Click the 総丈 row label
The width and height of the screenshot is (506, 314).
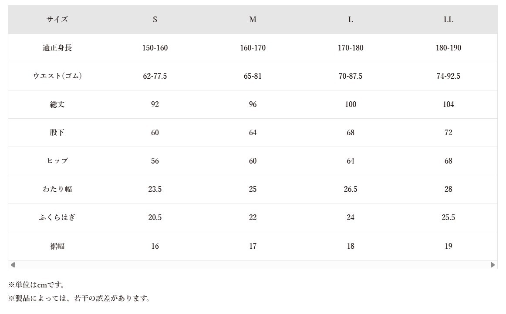(x=57, y=104)
